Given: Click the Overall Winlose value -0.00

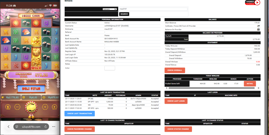Looking at the screenshot, I should tap(258, 62).
